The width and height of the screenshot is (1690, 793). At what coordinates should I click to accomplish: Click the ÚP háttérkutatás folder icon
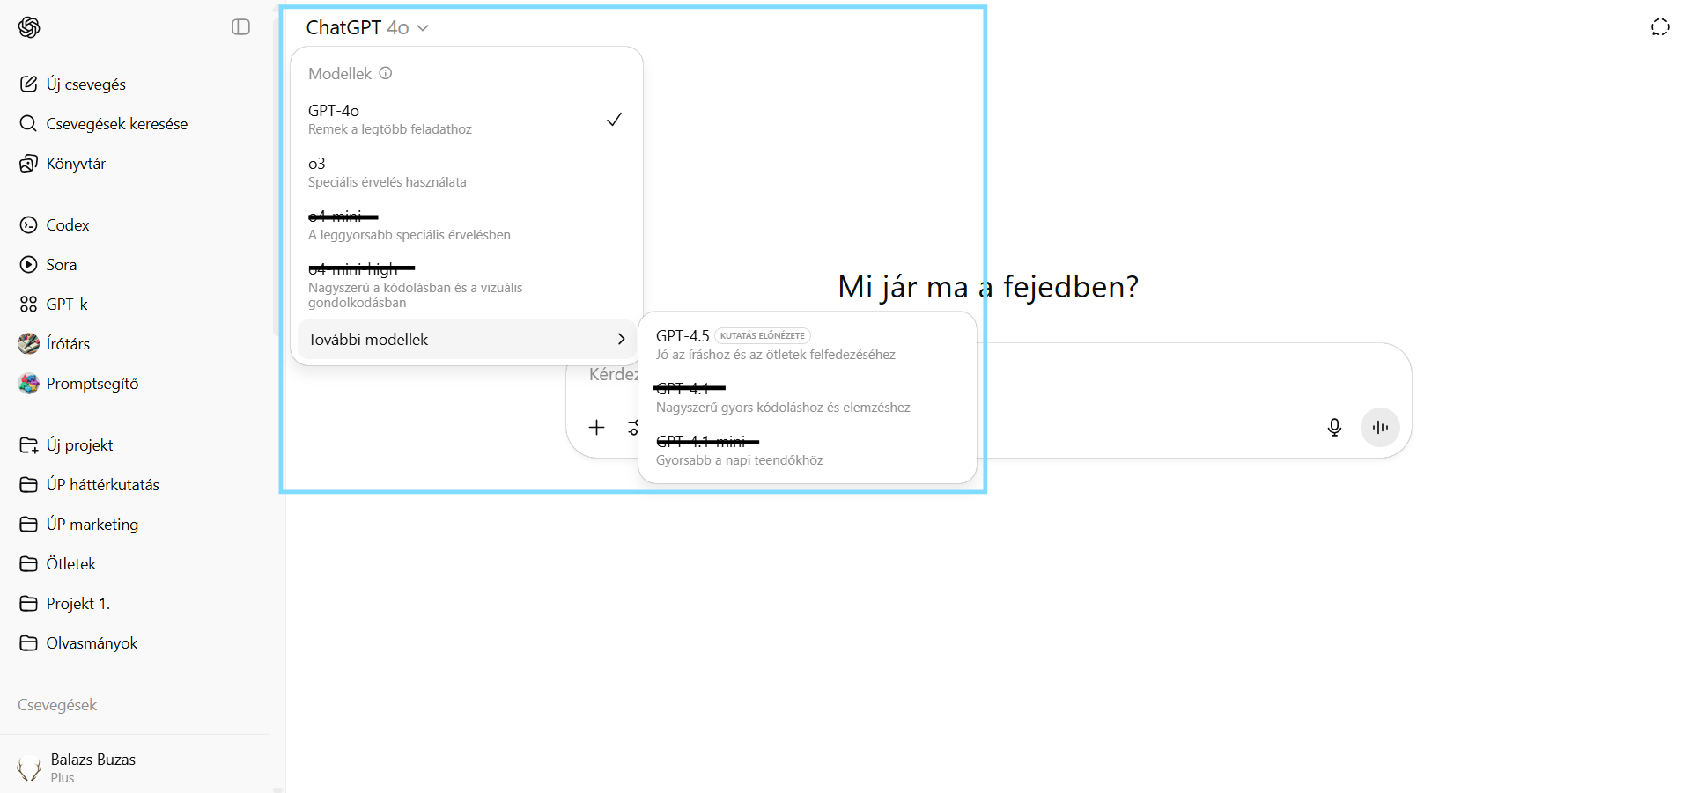(x=28, y=484)
